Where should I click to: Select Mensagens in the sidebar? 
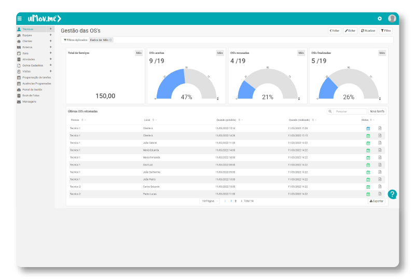pyautogui.click(x=29, y=102)
